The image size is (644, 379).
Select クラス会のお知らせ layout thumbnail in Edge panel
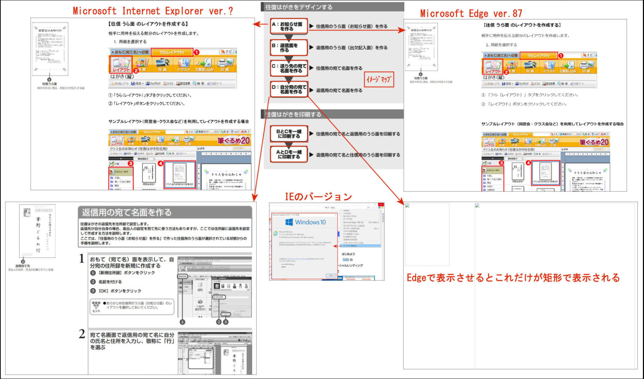(545, 172)
